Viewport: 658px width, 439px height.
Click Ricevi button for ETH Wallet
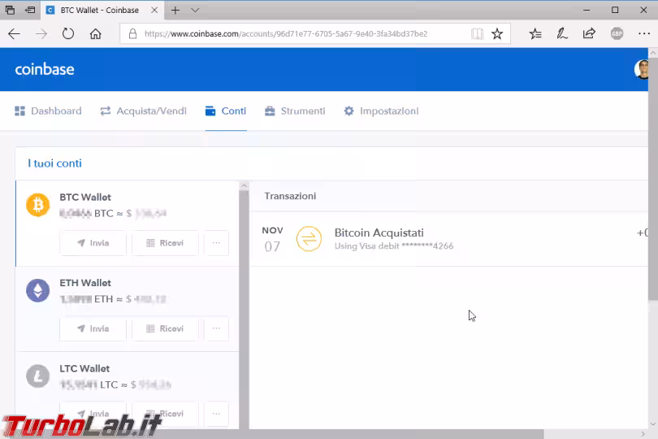[x=165, y=328]
